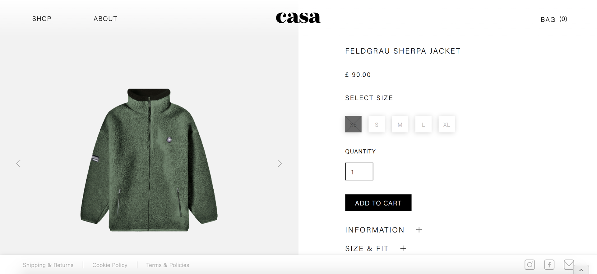This screenshot has width=597, height=274.
Task: Show next product image arrow
Action: point(280,164)
